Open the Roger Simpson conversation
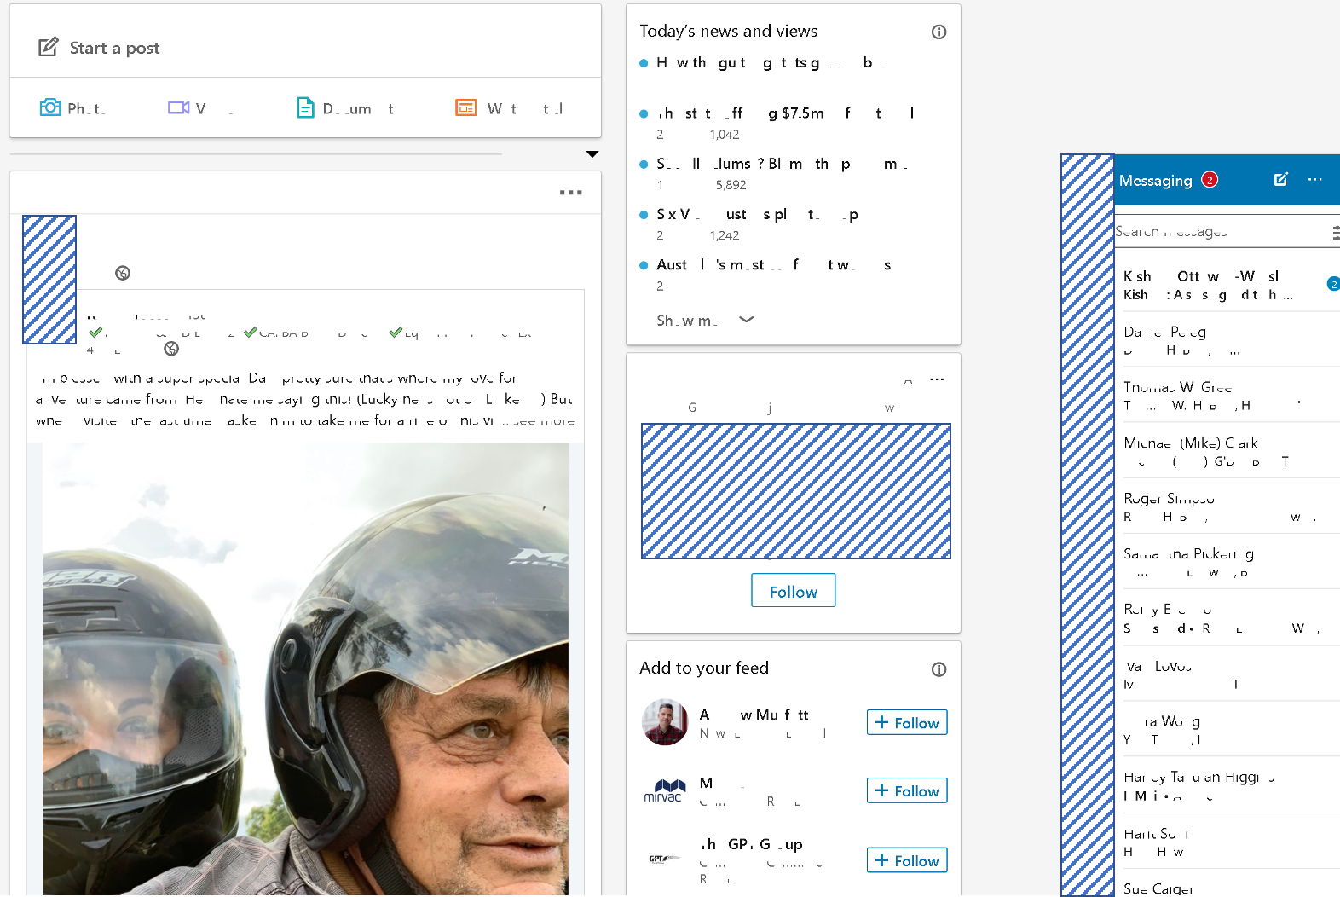This screenshot has height=897, width=1340. tap(1227, 506)
